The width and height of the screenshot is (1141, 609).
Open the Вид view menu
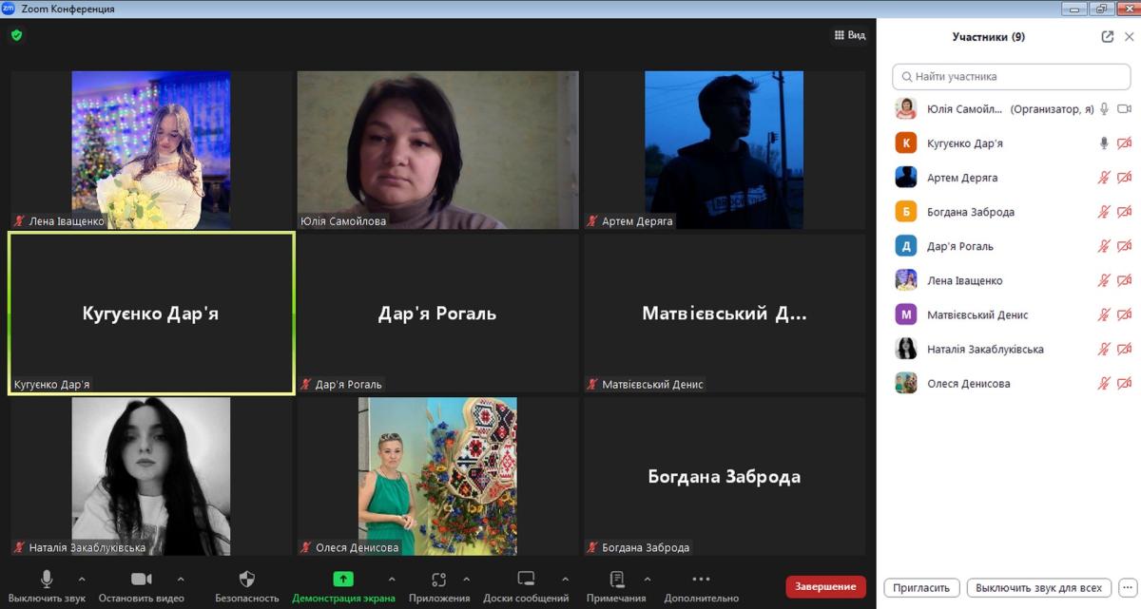tap(850, 35)
